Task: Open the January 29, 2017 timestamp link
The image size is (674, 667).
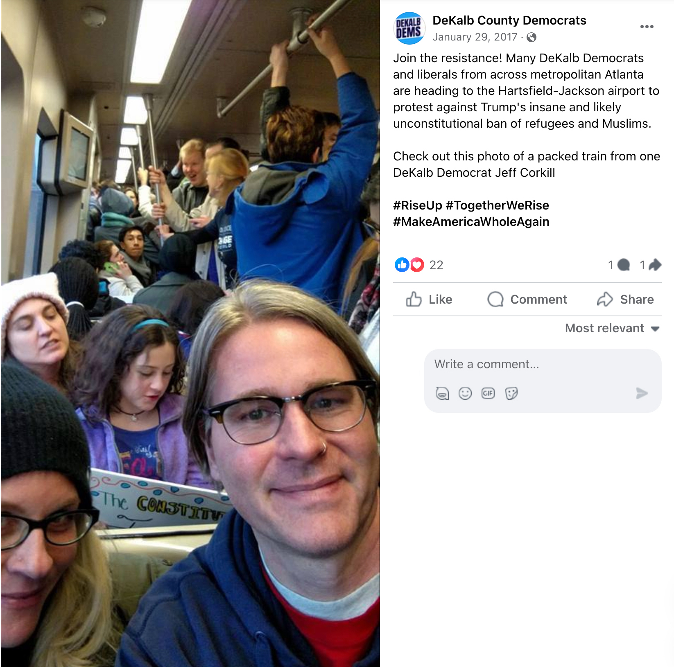Action: tap(475, 37)
